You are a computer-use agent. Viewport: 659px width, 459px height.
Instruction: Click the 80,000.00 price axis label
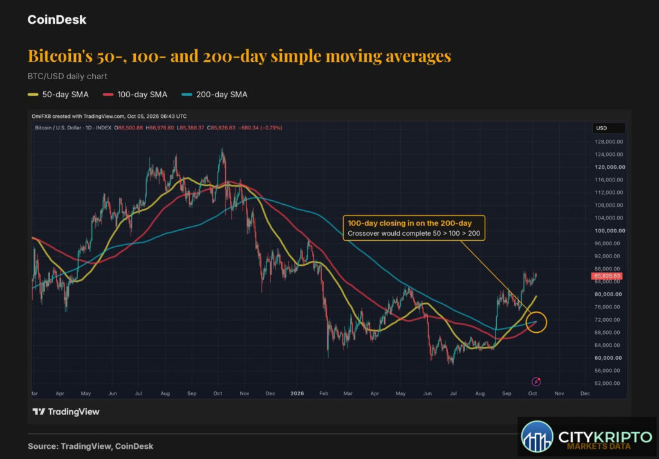coord(608,294)
